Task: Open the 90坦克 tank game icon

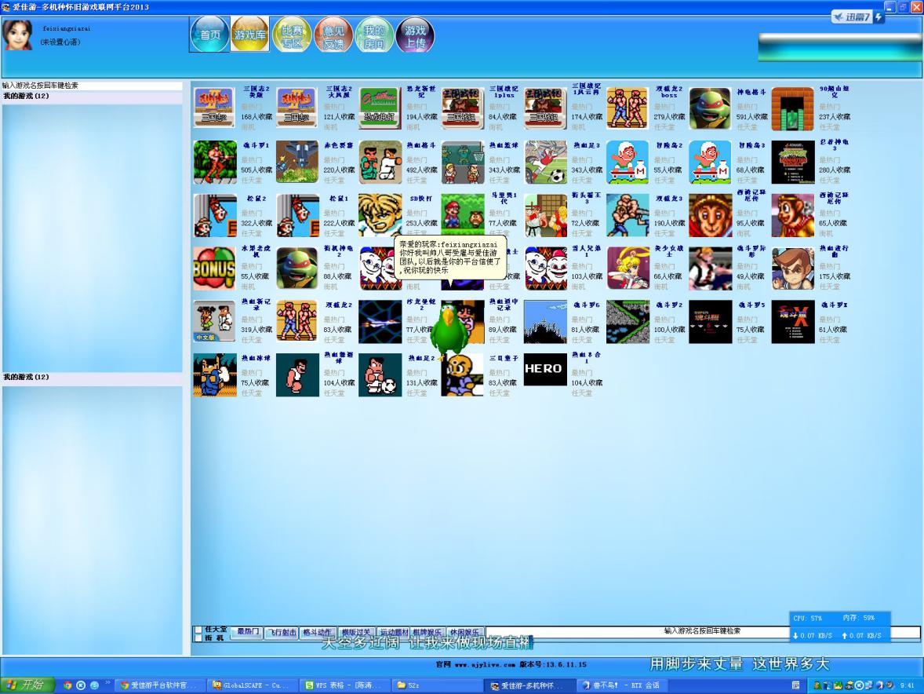Action: (792, 108)
